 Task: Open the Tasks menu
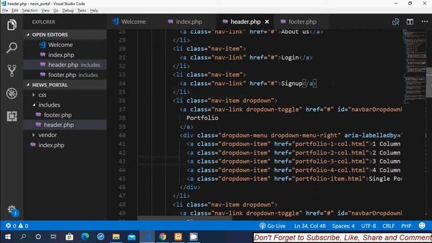82,11
